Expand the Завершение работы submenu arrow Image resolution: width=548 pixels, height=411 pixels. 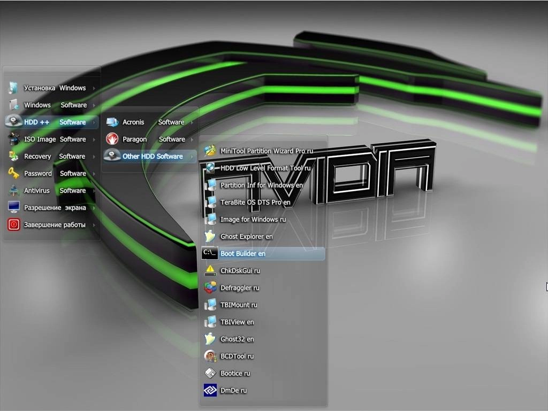(94, 225)
